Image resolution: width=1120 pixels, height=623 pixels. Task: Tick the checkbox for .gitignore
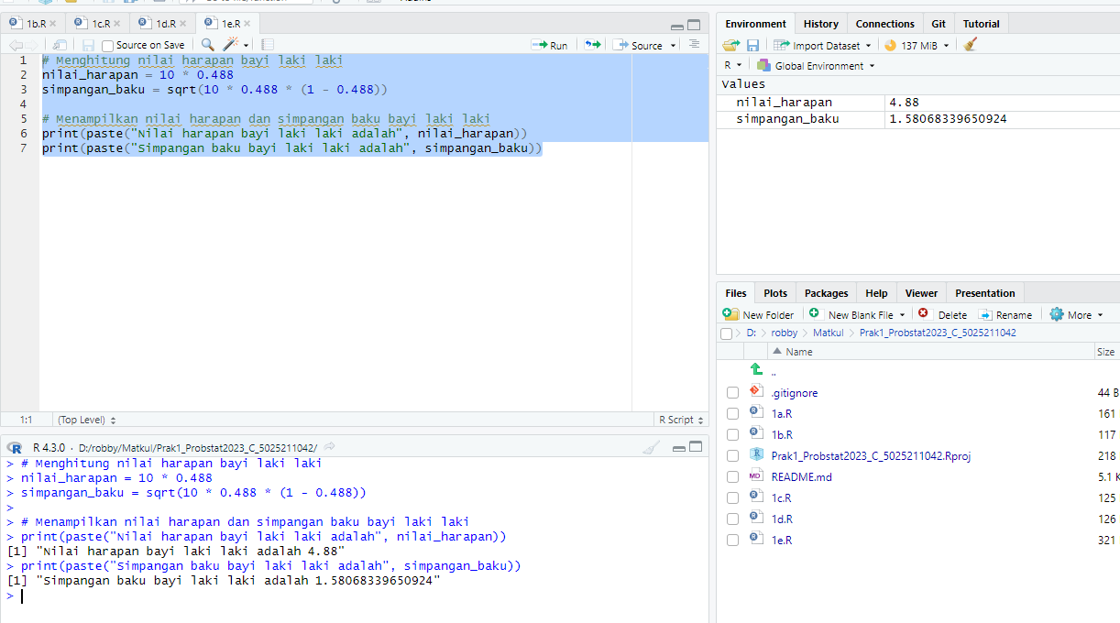point(732,393)
